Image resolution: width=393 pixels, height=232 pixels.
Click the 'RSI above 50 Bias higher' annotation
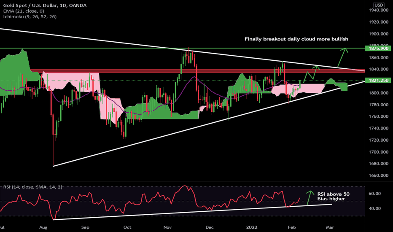(334, 197)
